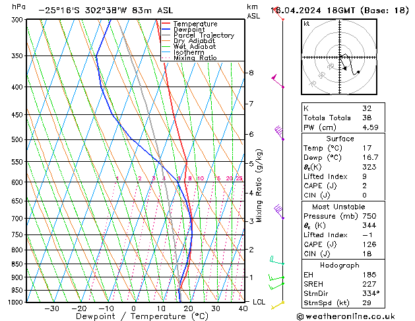415x321 pixels.
Task: Click the 500 hPa pressure axis label
Action: click(x=17, y=139)
